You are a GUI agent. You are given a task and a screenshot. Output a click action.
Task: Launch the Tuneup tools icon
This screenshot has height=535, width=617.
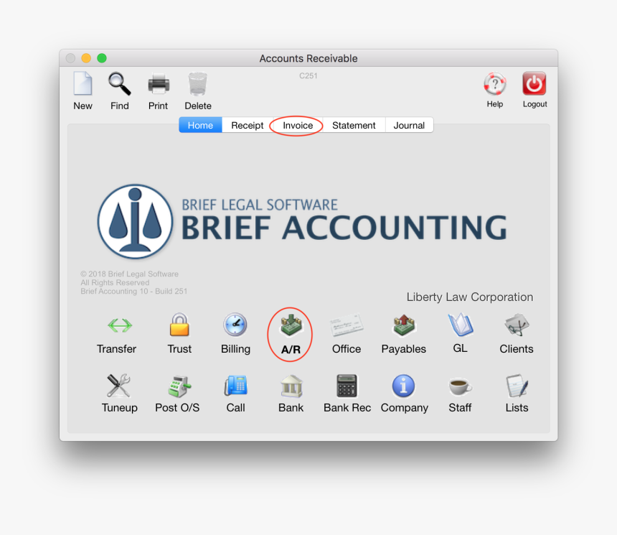coord(119,386)
